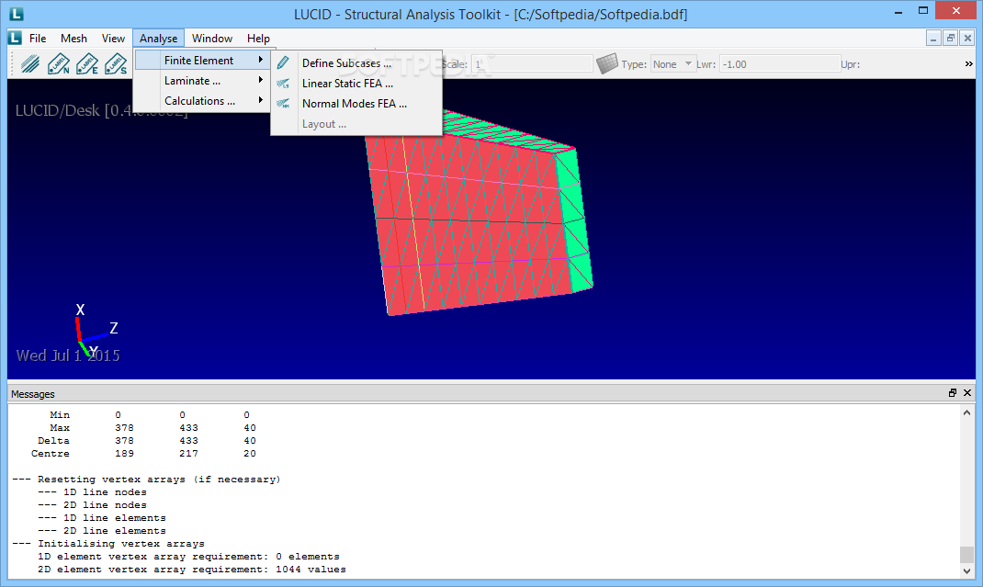Open the Window menu
The width and height of the screenshot is (983, 587).
(212, 39)
